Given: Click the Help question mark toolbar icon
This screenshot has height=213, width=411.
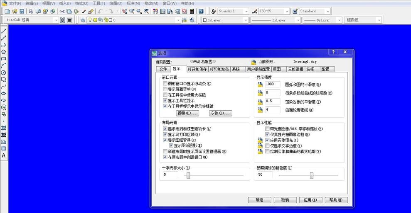Looking at the screenshot, I should [x=201, y=11].
